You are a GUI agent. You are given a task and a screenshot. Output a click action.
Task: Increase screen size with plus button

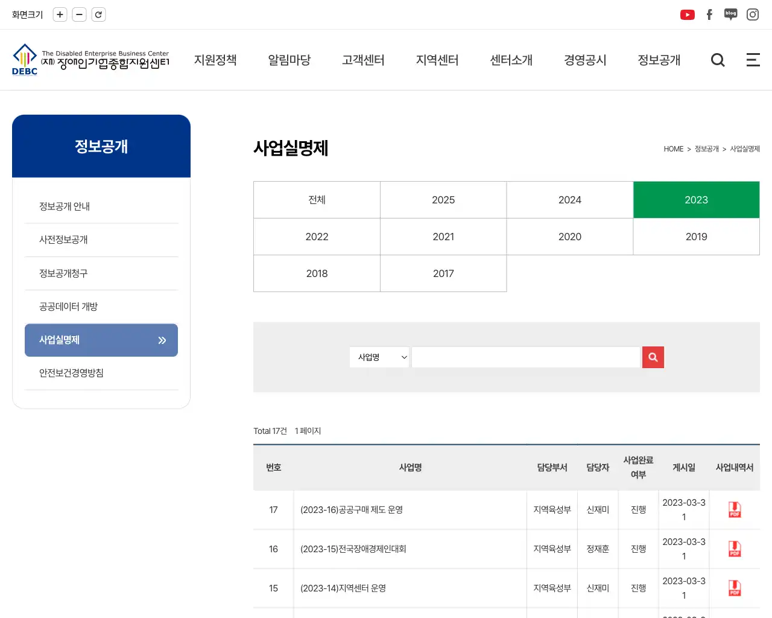click(60, 14)
